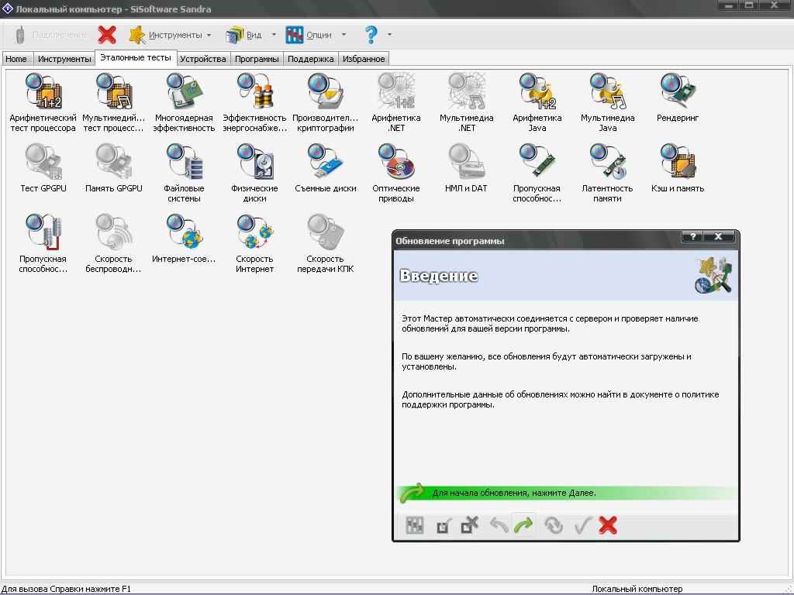Image resolution: width=794 pixels, height=595 pixels.
Task: Close the Обновление программы dialog
Action: pyautogui.click(x=718, y=237)
